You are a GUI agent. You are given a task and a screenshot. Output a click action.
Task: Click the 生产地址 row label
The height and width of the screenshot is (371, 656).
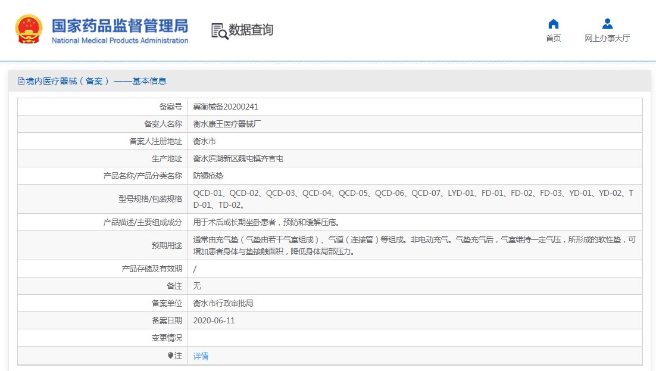pyautogui.click(x=167, y=158)
